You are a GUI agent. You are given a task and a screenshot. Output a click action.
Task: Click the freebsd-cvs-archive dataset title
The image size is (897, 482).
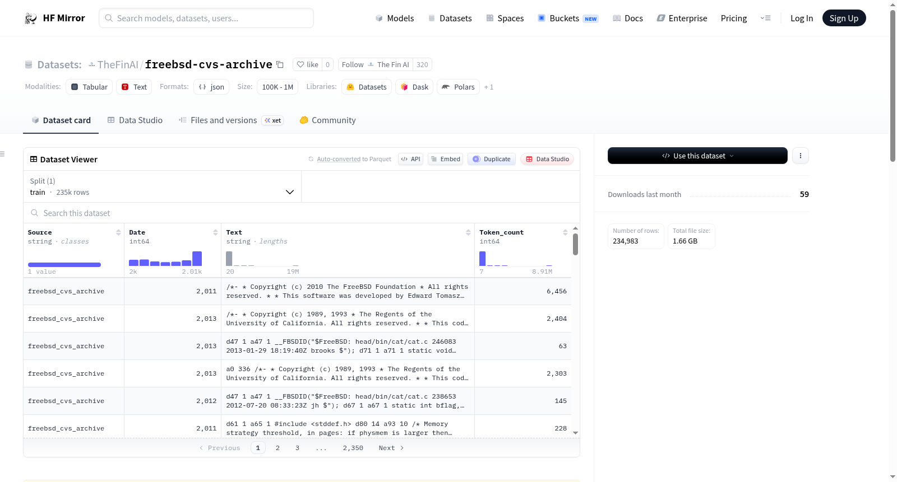(209, 65)
